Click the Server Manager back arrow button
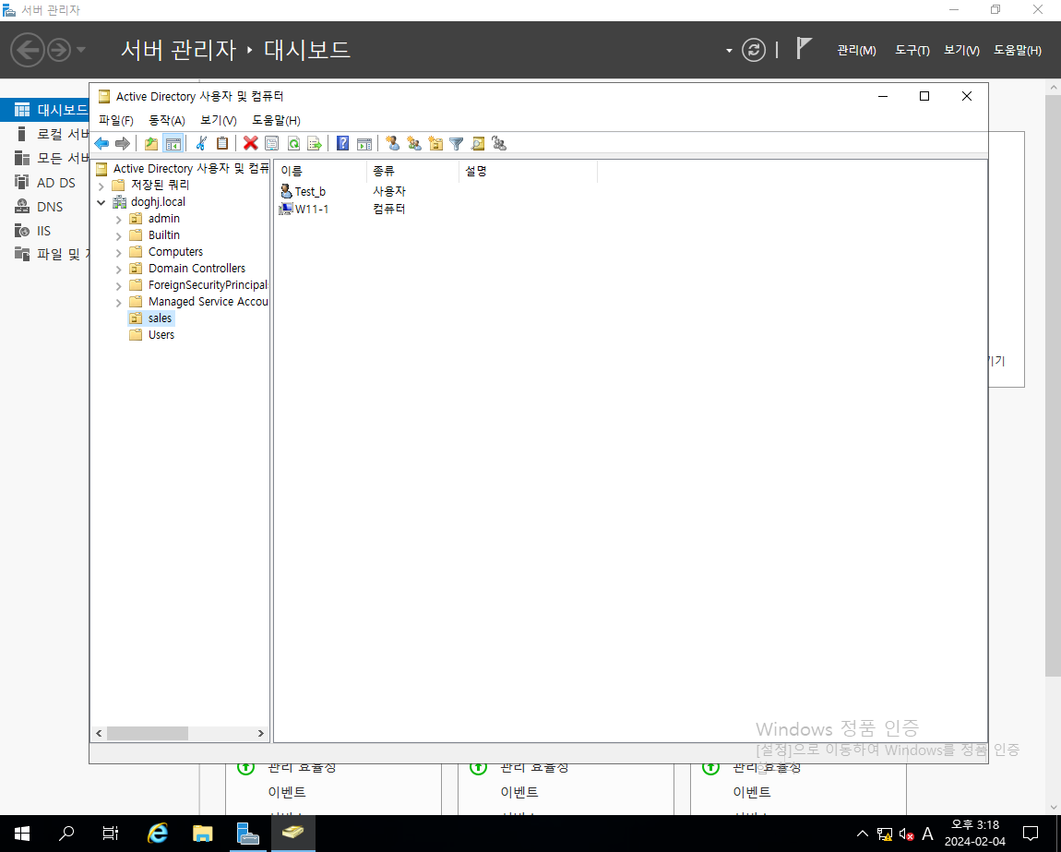Screen dimensions: 1061x852 click(28, 50)
